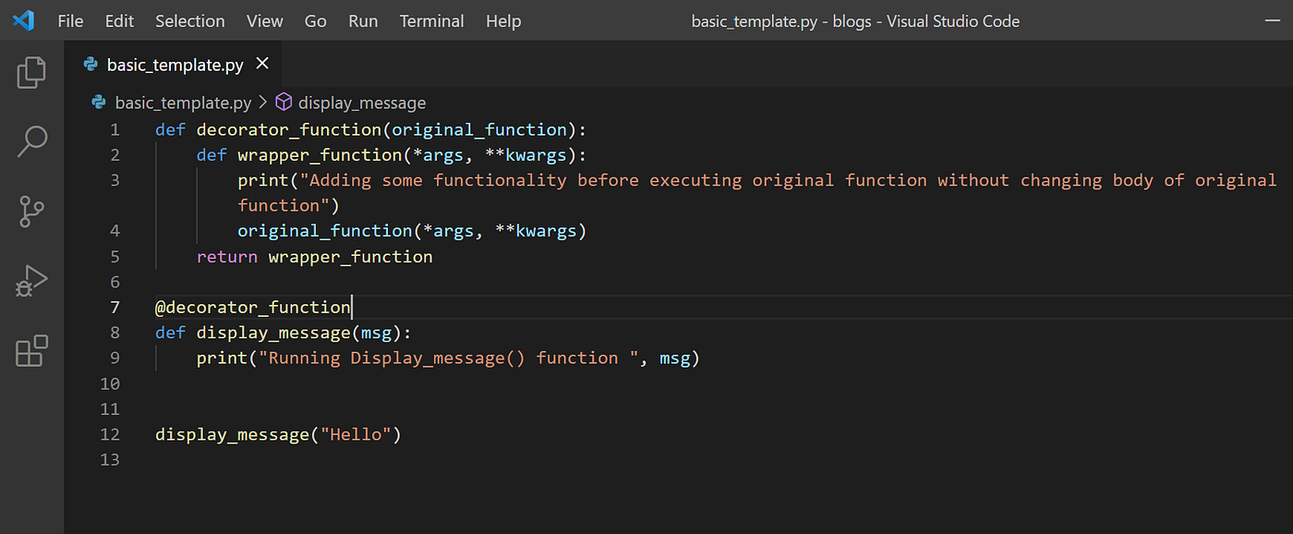The height and width of the screenshot is (534, 1293).
Task: Click line number 12 in the gutter
Action: coord(110,434)
